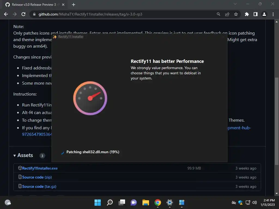Image resolution: width=279 pixels, height=209 pixels.
Task: Open Task View on taskbar
Action: point(122,202)
